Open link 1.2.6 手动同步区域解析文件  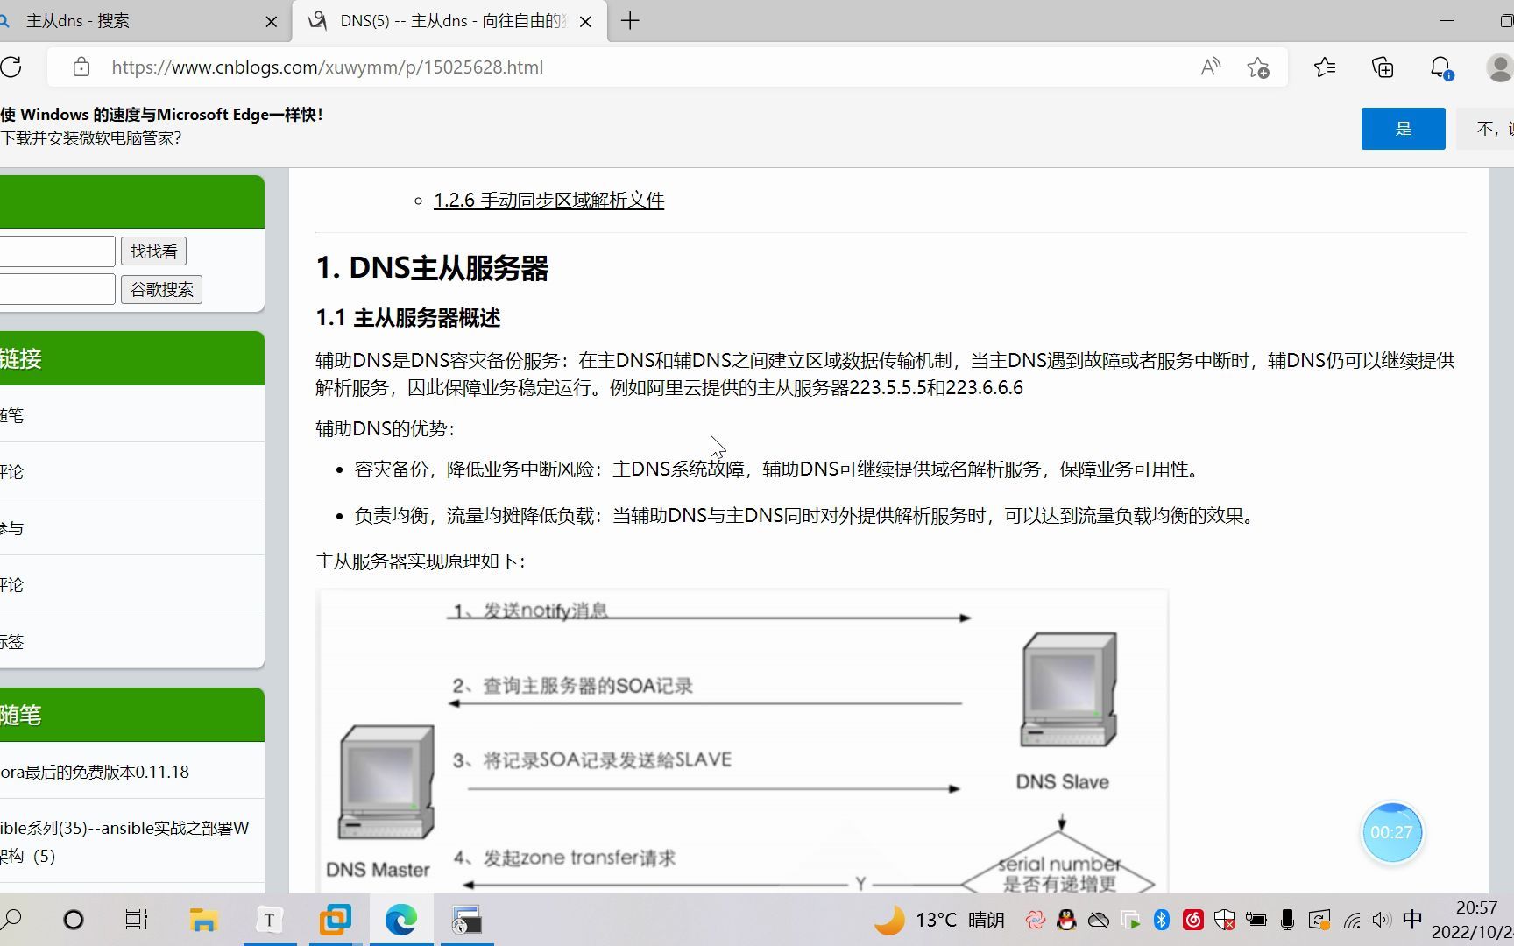point(548,200)
